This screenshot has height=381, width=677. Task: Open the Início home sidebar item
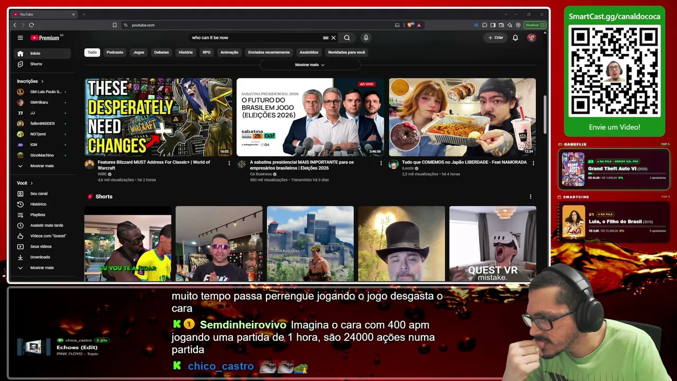[x=43, y=53]
